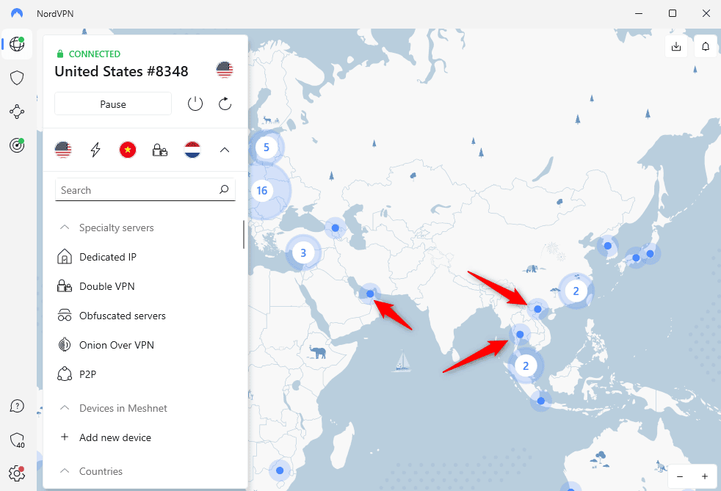Click Add new device
The height and width of the screenshot is (491, 721).
click(x=115, y=437)
